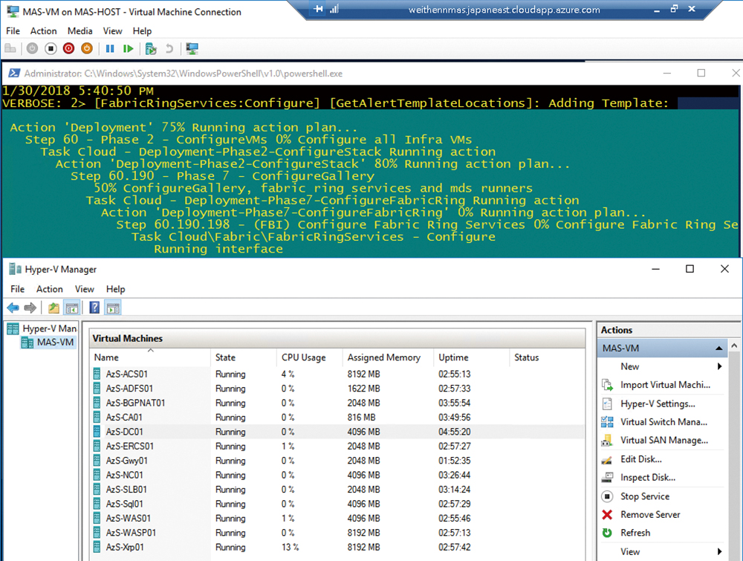Click the green Reset/Resume play icon
This screenshot has height=561, width=743.
click(x=128, y=49)
